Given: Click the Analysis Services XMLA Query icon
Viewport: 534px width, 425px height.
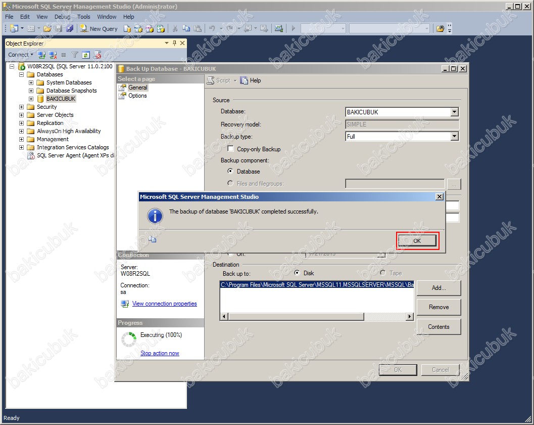Looking at the screenshot, I should [x=161, y=29].
